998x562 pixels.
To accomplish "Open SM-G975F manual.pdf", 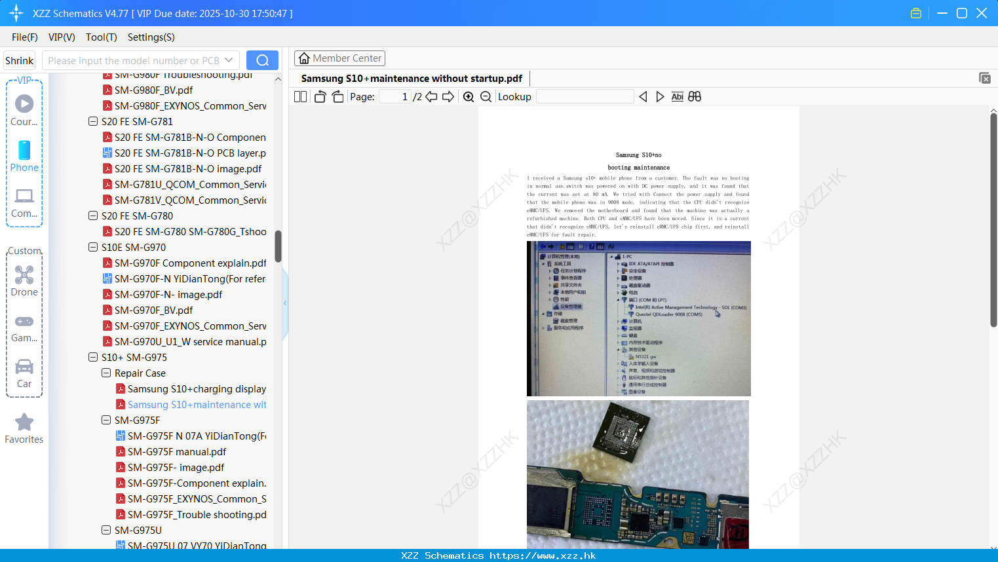I will pos(177,451).
